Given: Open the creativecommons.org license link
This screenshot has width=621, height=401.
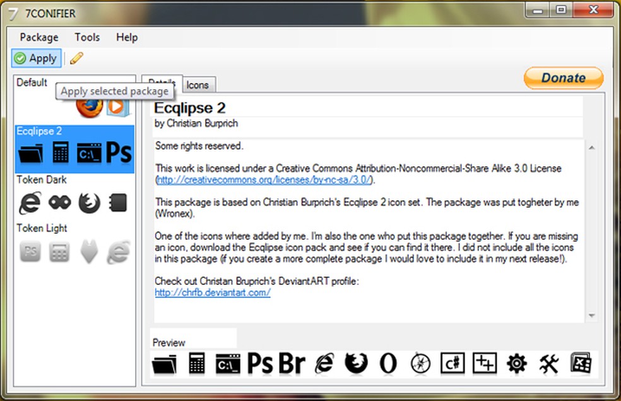Looking at the screenshot, I should 264,180.
